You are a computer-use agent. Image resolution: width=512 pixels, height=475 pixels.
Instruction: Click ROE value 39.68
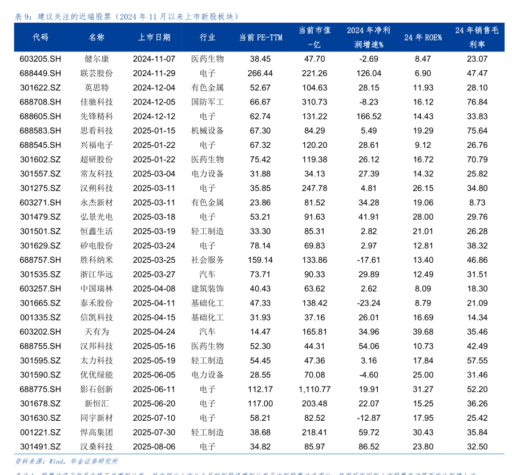point(423,332)
